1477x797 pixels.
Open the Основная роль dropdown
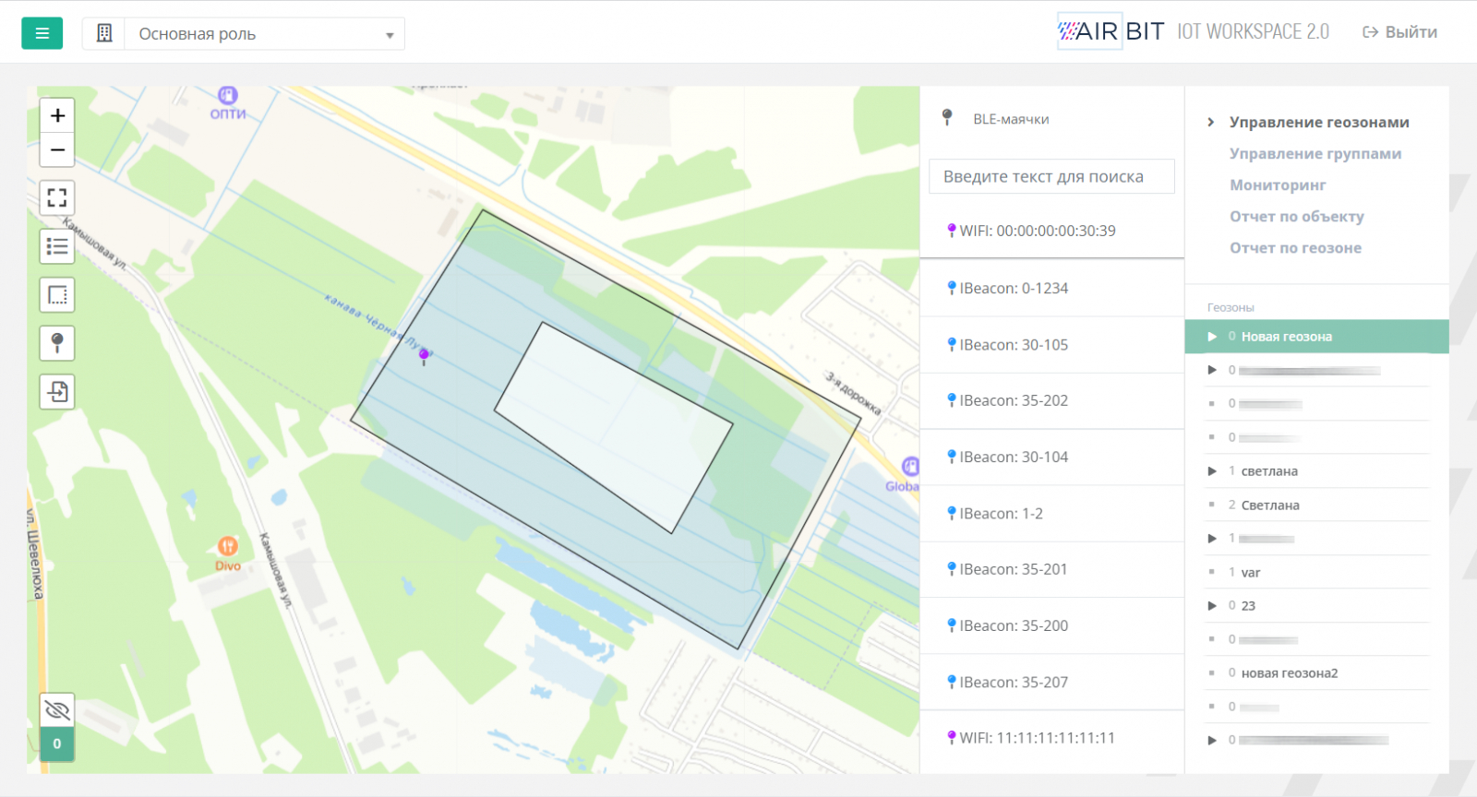point(264,34)
